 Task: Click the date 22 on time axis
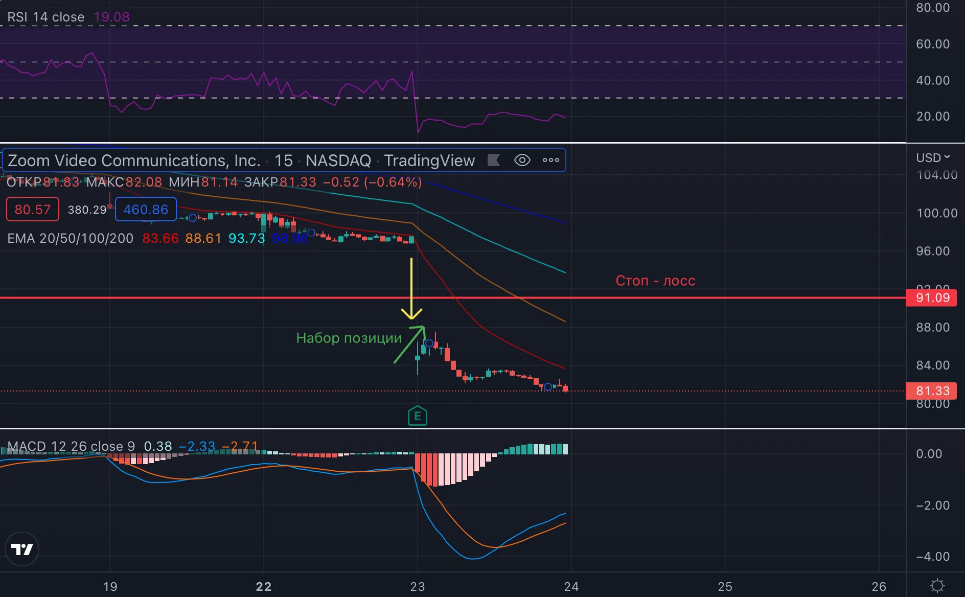point(264,586)
